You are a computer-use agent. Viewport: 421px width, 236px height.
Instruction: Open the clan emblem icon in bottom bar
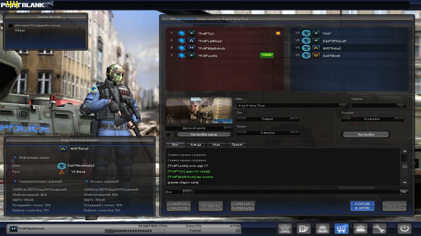285,229
